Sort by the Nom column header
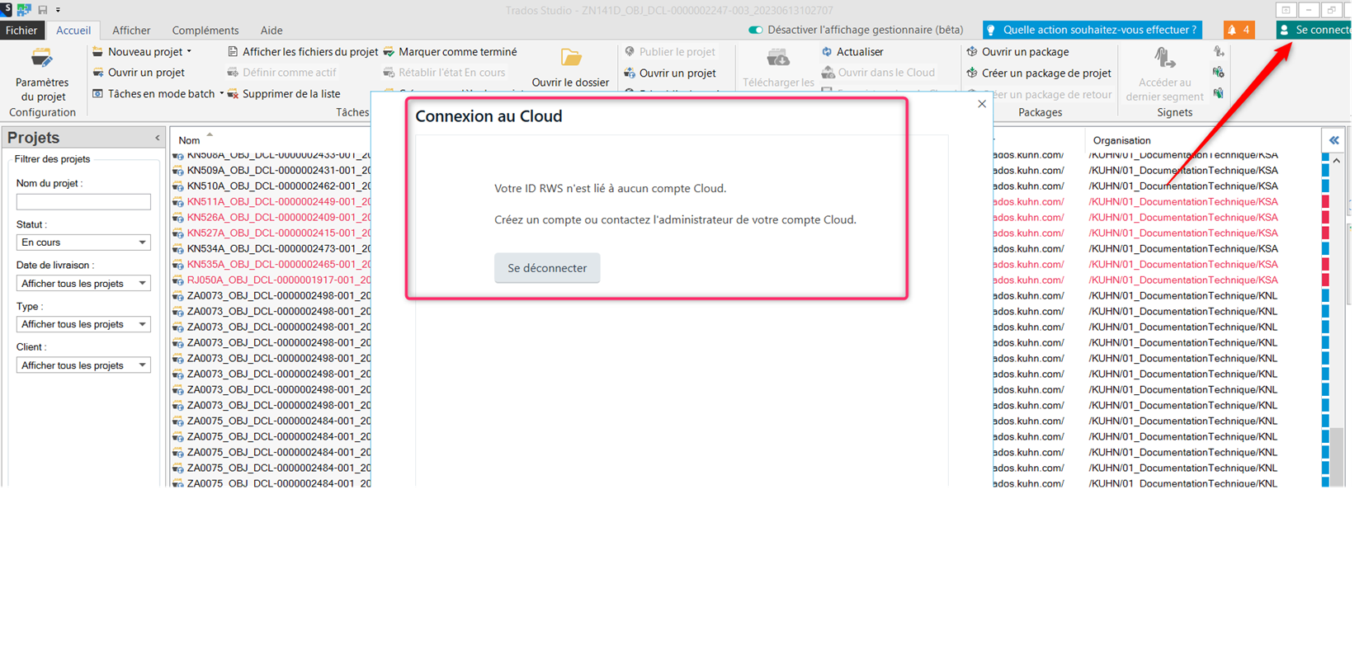The height and width of the screenshot is (645, 1364). pyautogui.click(x=190, y=140)
